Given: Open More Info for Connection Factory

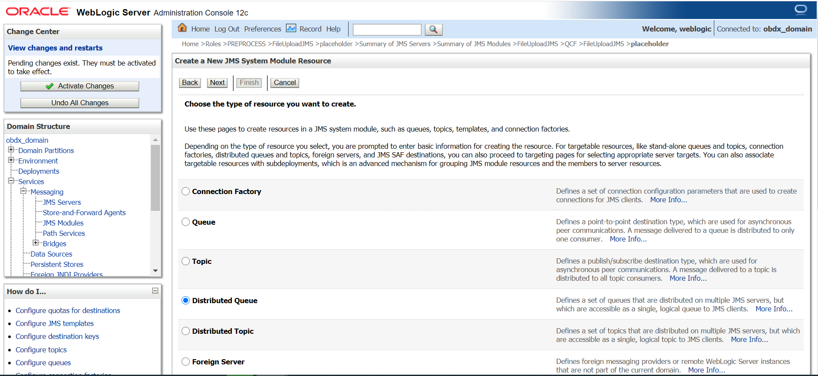Looking at the screenshot, I should pos(668,200).
